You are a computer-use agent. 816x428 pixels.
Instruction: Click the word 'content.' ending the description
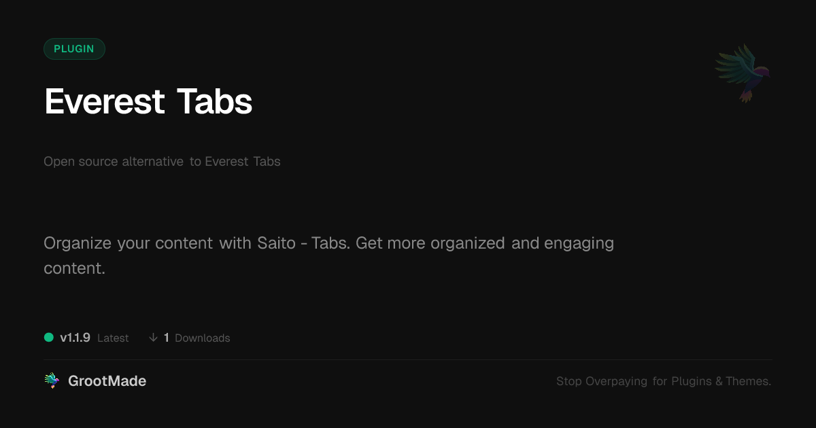click(x=74, y=268)
